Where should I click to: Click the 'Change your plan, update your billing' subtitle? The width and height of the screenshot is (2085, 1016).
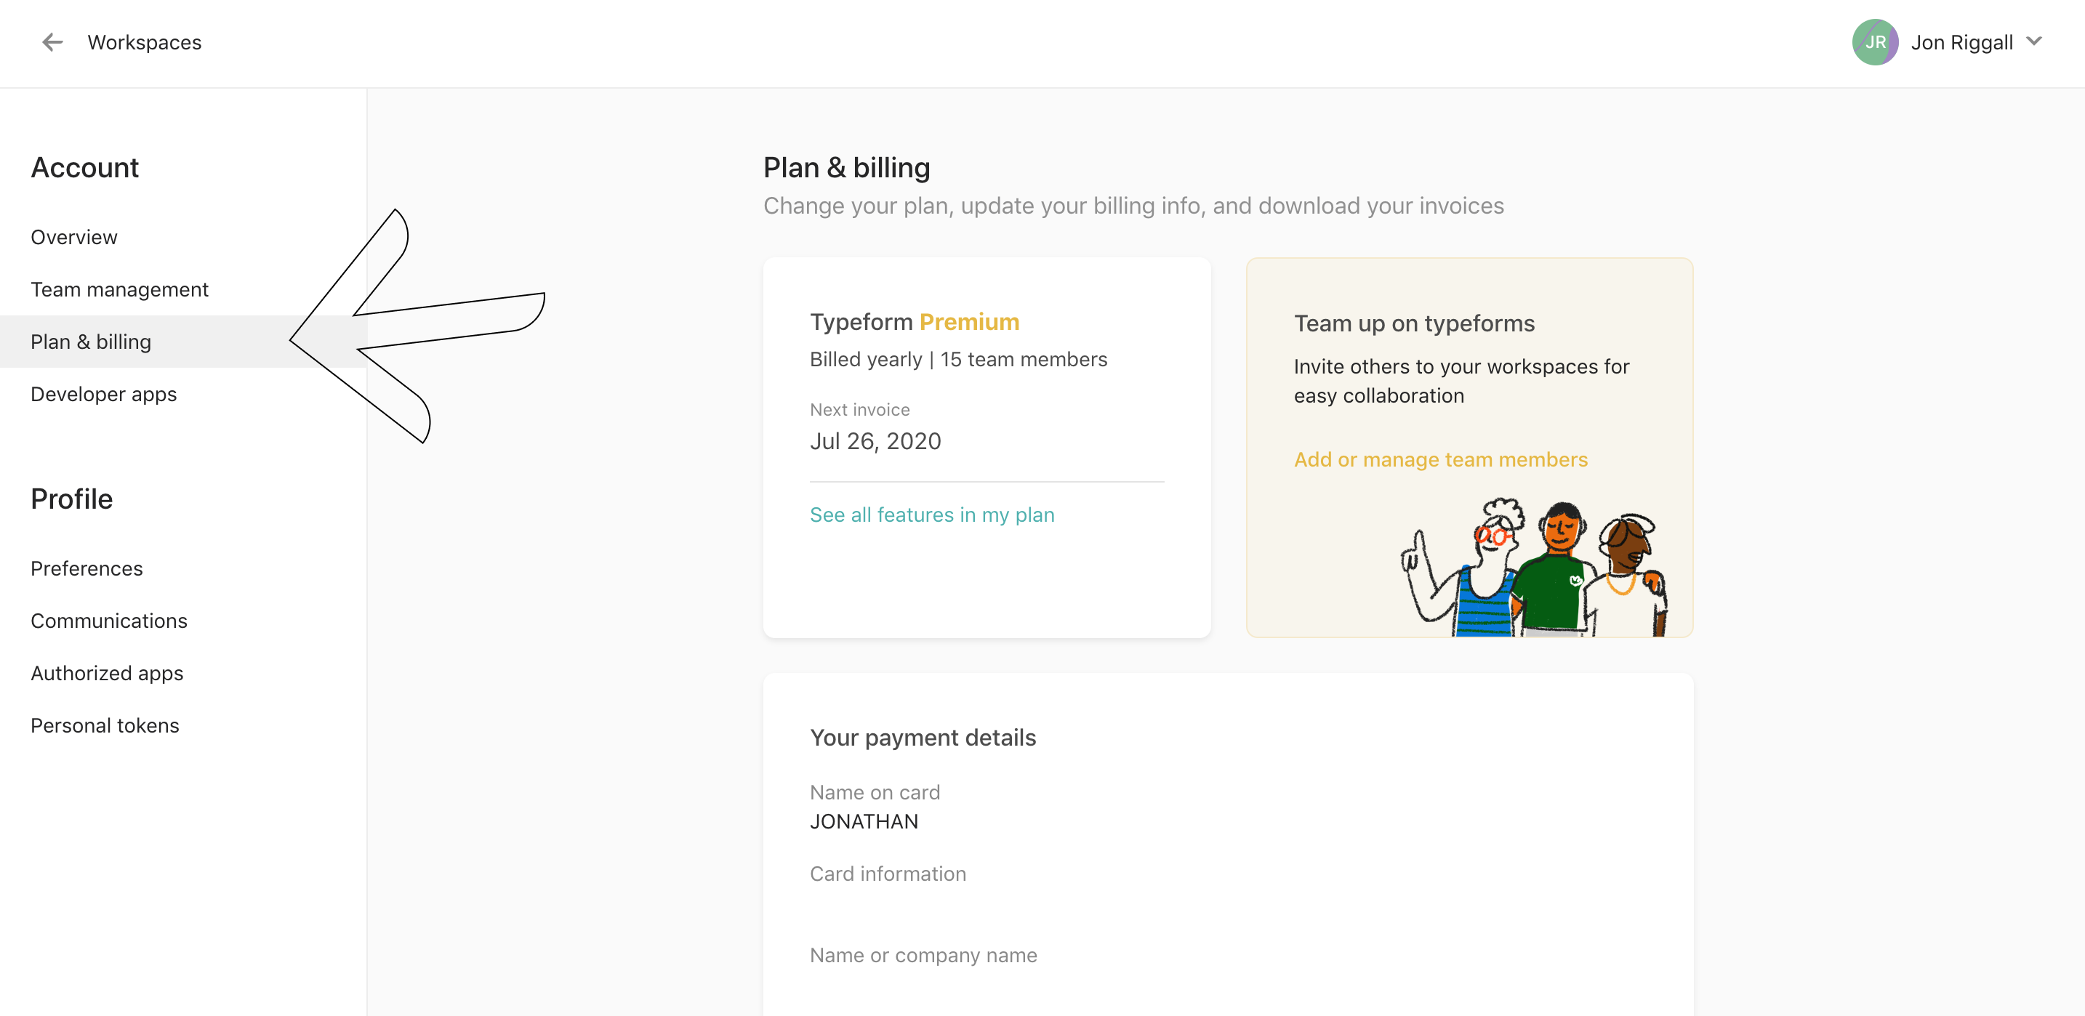coord(1133,206)
